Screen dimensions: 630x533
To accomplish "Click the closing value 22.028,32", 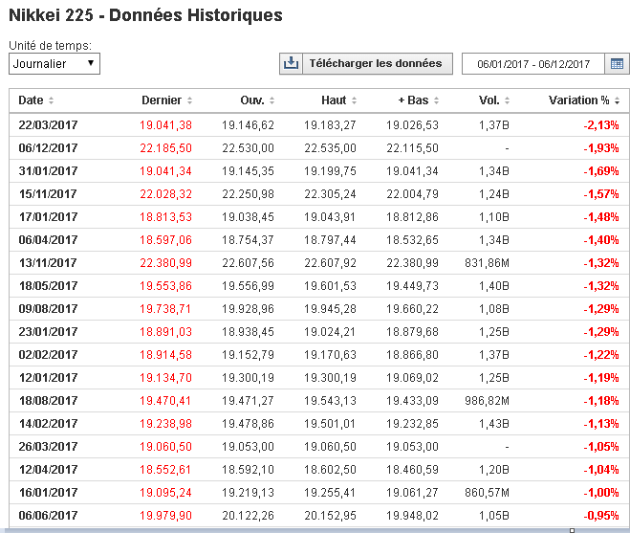I will click(165, 194).
